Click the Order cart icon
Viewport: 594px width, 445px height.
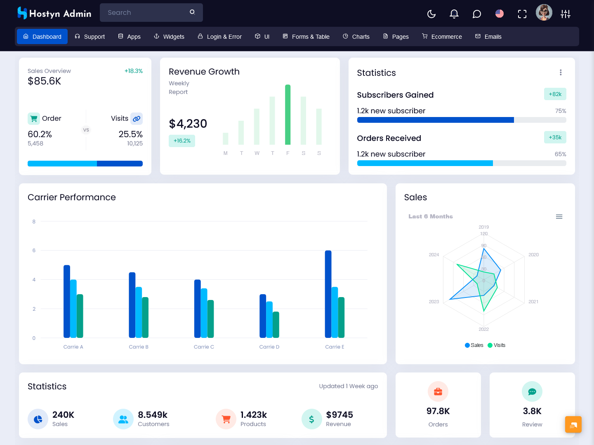34,119
